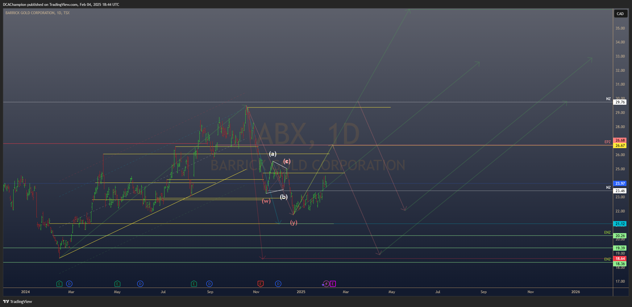632x307 pixels.
Task: Click the blue 23.97 current price label
Action: coord(620,184)
